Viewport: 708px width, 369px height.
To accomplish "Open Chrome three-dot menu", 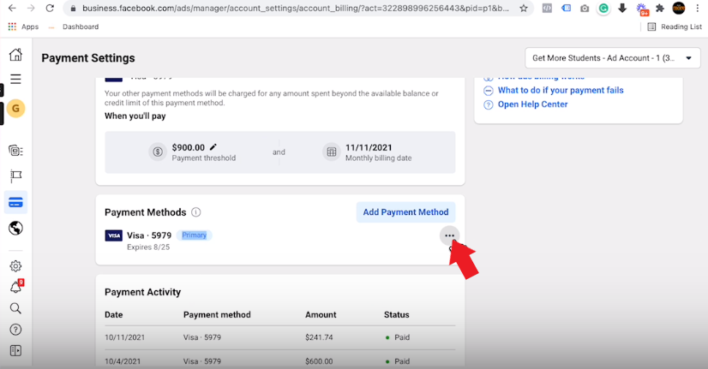I will [698, 8].
